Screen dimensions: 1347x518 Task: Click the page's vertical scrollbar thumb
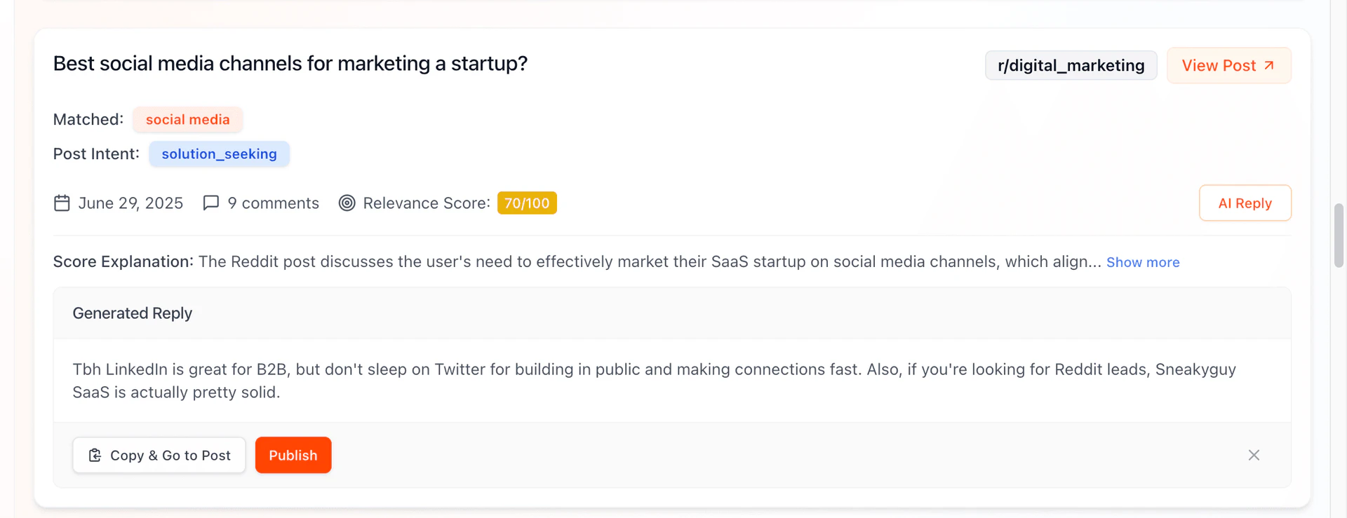(1339, 235)
